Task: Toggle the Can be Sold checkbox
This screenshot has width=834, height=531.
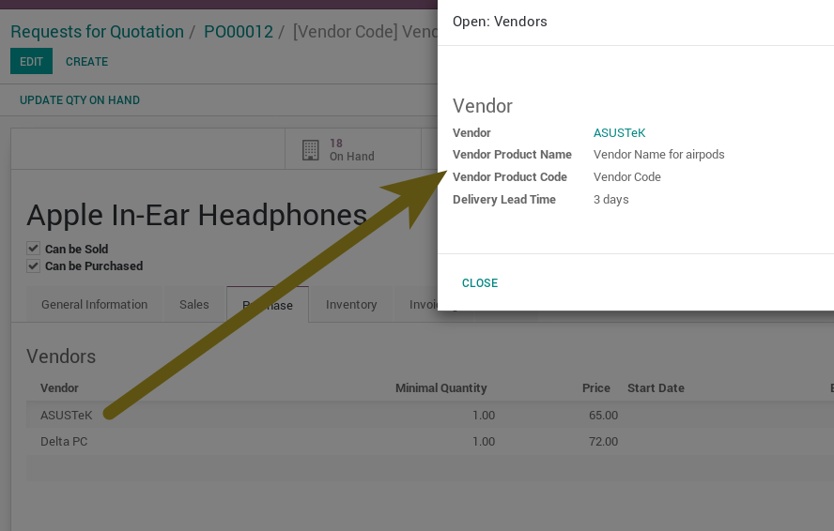Action: click(x=34, y=249)
